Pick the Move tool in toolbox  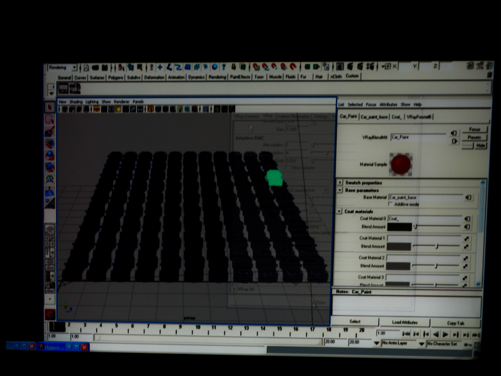click(x=49, y=143)
